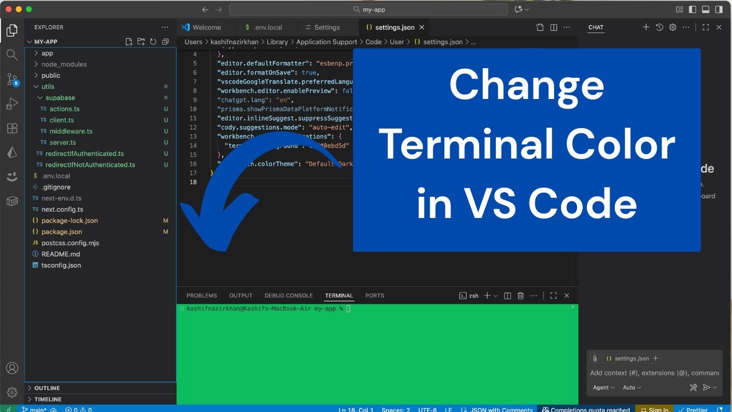Click the Sign In status bar button
Viewport: 732px width, 412px height.
[x=654, y=409]
